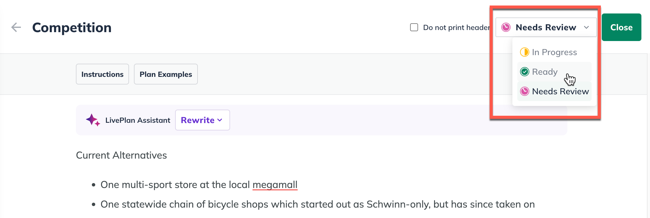The image size is (650, 218).
Task: Click the back arrow beside Competition
Action: point(16,28)
